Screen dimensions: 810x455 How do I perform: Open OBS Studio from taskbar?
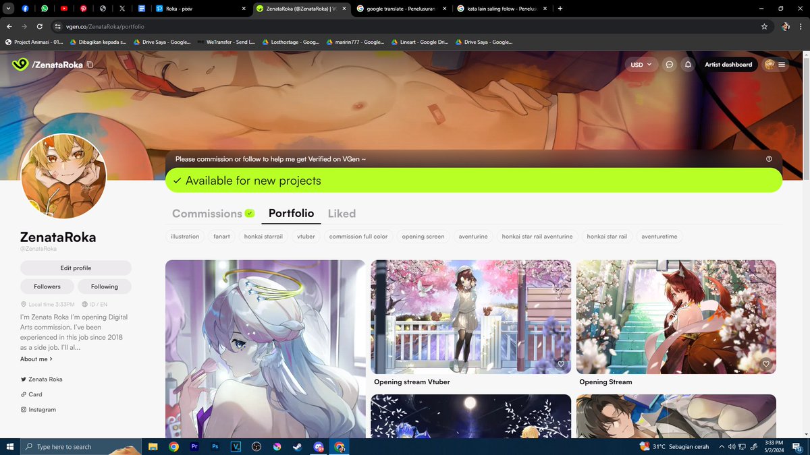256,446
